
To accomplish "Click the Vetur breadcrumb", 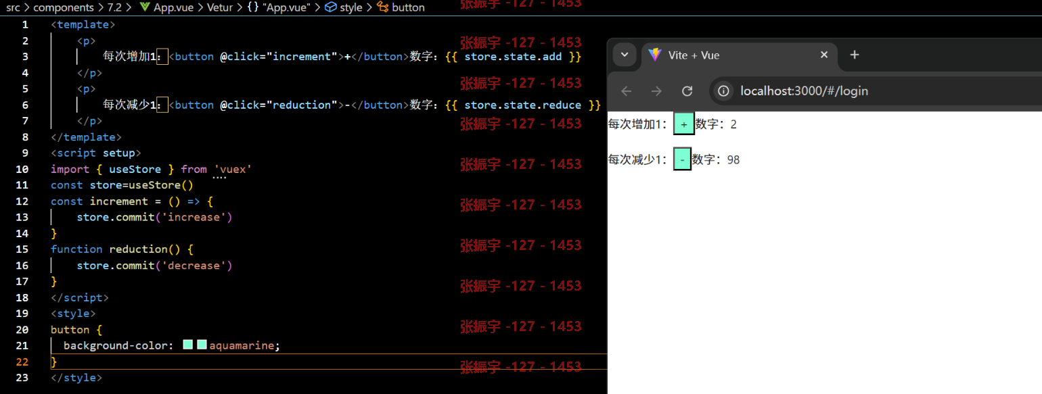I will (220, 7).
